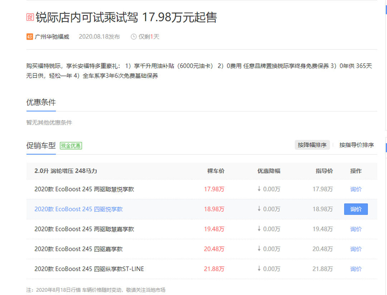Click 询价 for 四驱嘉享款
Image resolution: width=387 pixels, height=295 pixels.
click(x=356, y=249)
